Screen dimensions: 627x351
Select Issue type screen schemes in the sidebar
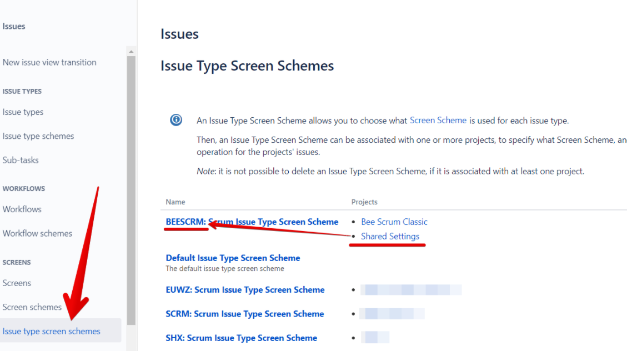52,330
